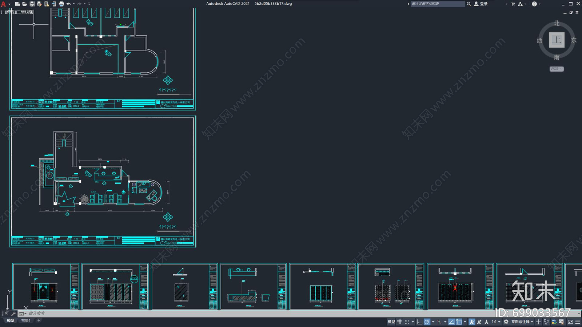Open from Web & Mobile icon
This screenshot has height=327, width=582.
coord(47,4)
